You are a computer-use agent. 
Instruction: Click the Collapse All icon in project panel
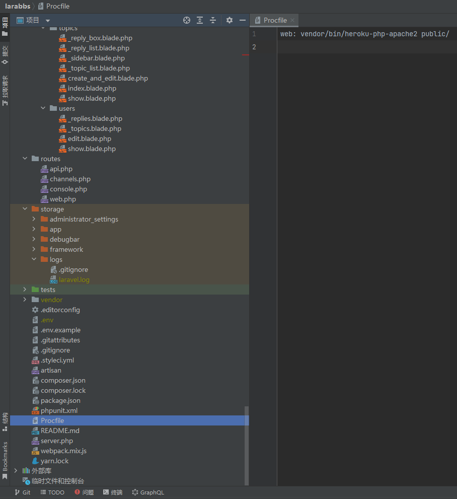click(213, 20)
